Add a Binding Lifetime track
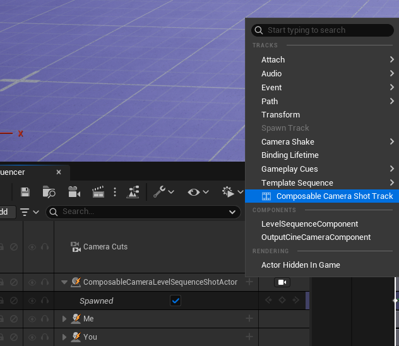This screenshot has width=399, height=346. pos(323,155)
